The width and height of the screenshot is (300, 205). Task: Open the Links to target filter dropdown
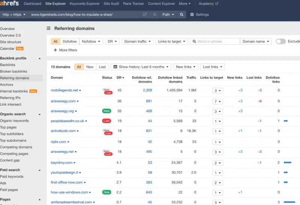coord(172,42)
